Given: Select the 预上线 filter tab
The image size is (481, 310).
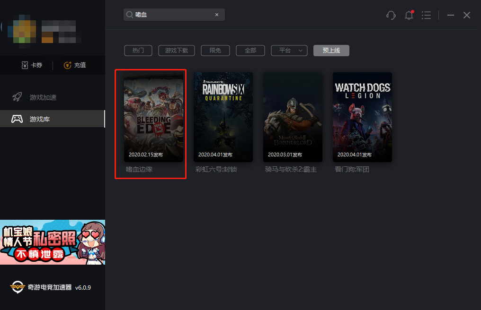Looking at the screenshot, I should [x=331, y=51].
